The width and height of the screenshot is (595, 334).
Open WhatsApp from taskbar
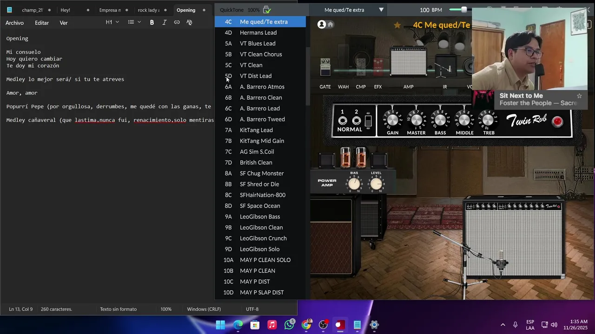[289, 325]
